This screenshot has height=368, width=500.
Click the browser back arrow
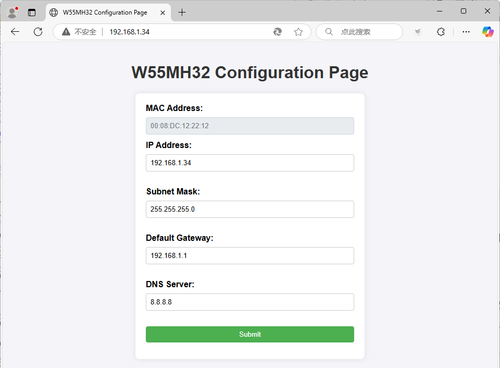tap(15, 32)
